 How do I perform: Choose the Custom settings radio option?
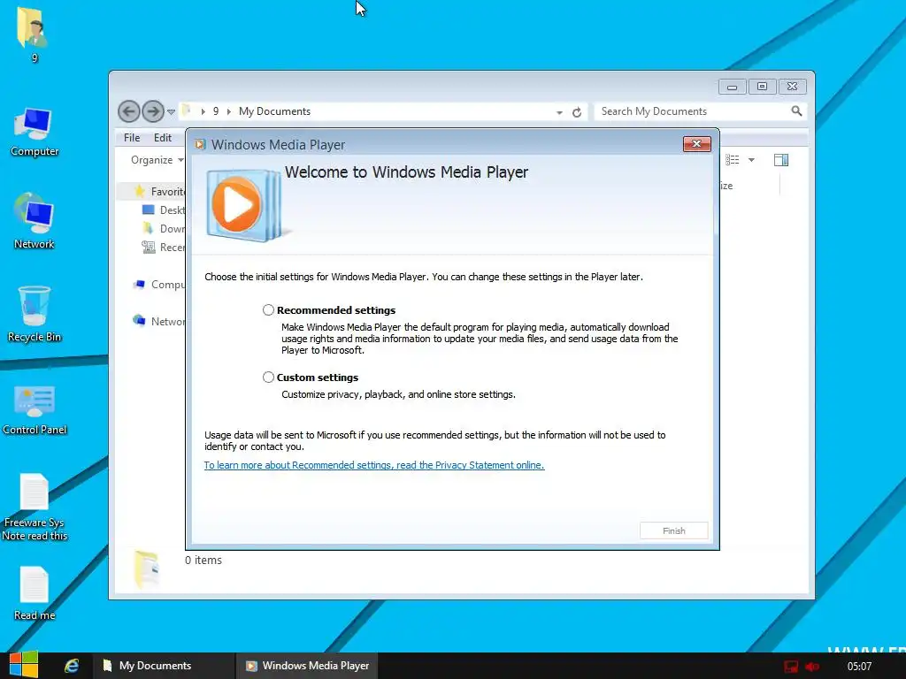(268, 377)
